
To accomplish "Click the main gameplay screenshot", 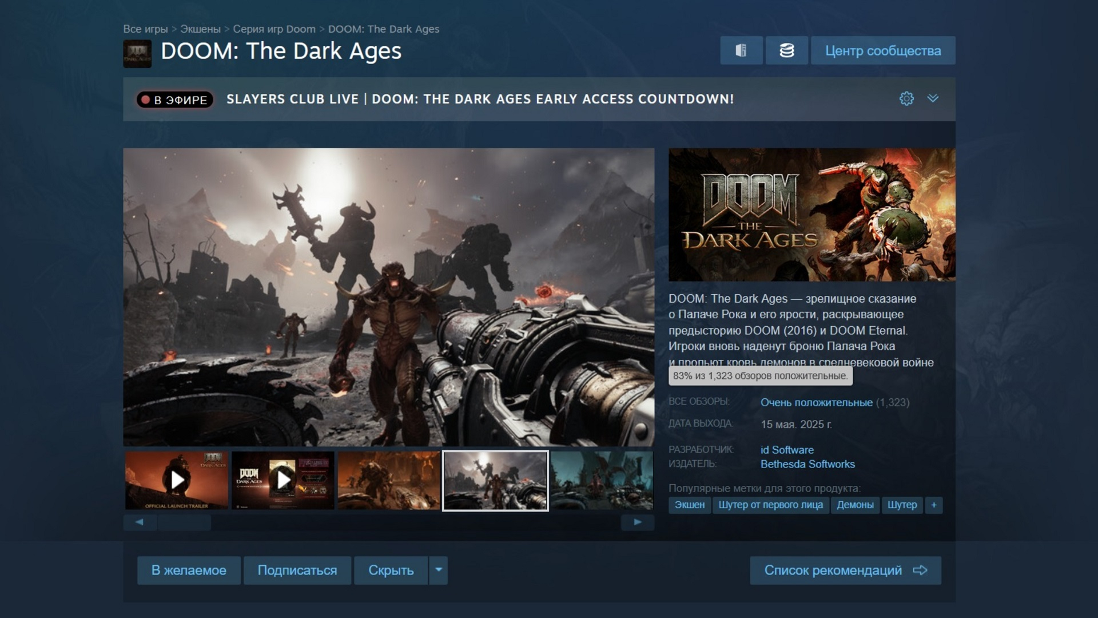I will (389, 297).
